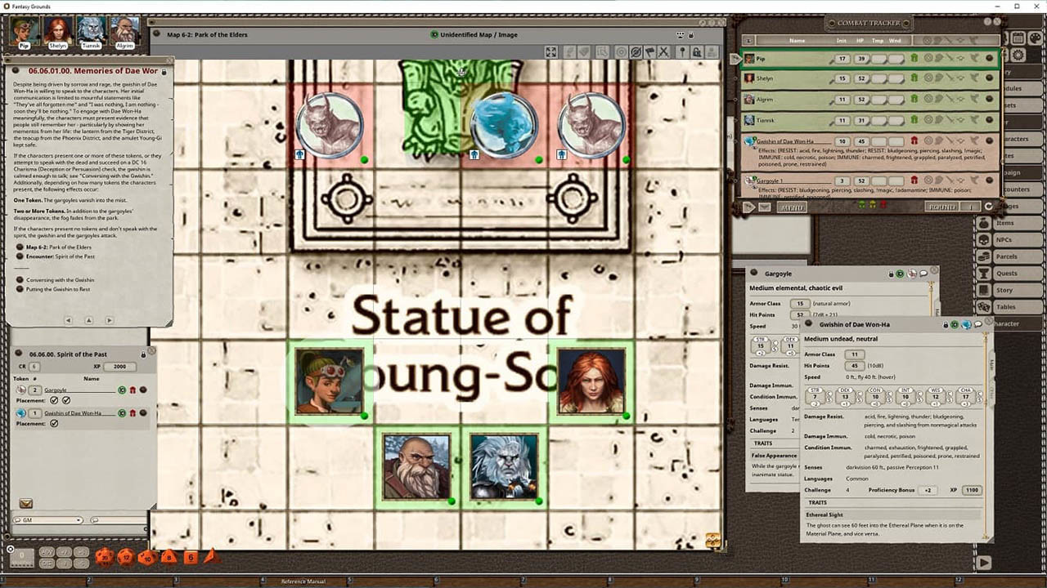Check the Gargoyle placement checkbox in Spirit of the Past
Viewport: 1047px width, 588px height.
[x=55, y=400]
